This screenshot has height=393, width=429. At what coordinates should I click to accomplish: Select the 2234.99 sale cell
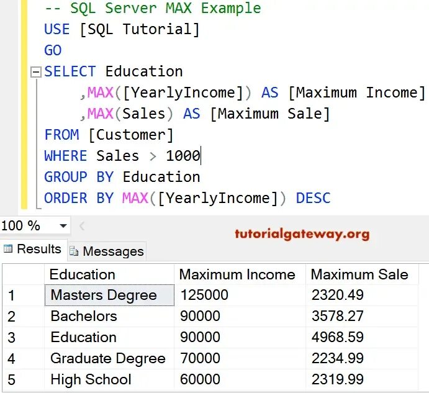[362, 358]
